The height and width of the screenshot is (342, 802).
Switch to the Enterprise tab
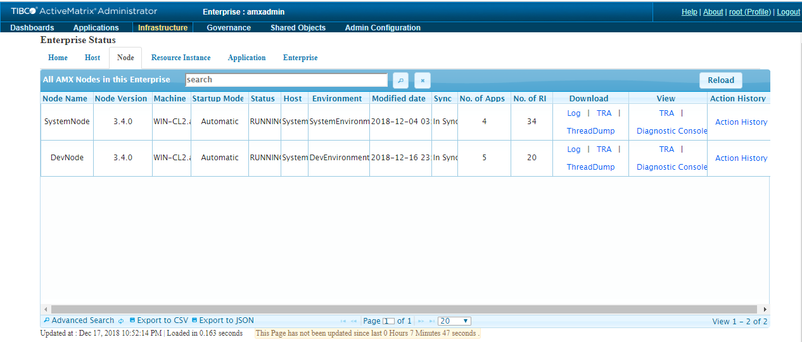pyautogui.click(x=300, y=58)
